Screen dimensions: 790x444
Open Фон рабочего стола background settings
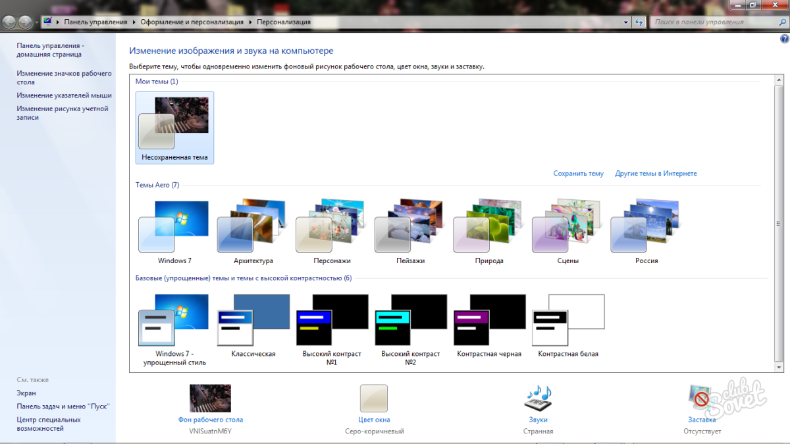210,399
